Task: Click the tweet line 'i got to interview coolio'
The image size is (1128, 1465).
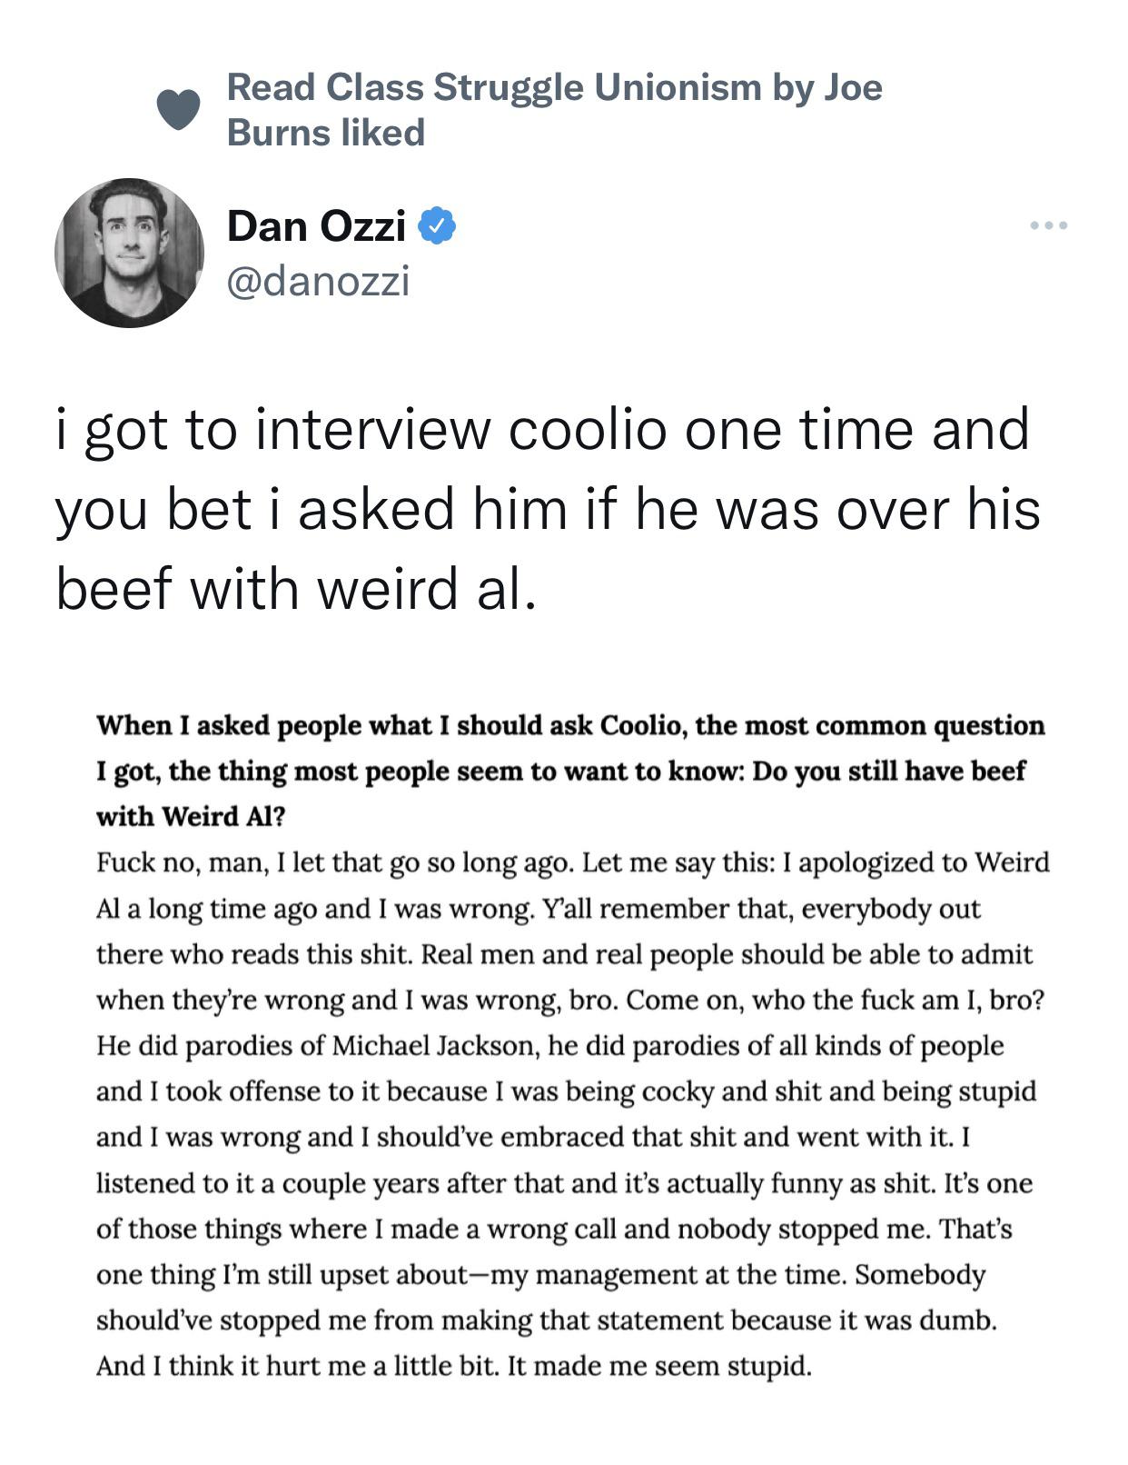Action: pyautogui.click(x=542, y=430)
